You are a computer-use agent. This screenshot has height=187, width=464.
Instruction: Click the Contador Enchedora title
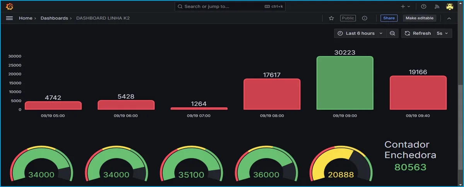point(410,150)
